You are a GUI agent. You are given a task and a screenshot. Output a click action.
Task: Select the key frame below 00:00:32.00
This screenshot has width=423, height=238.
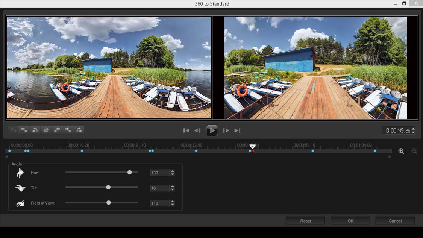point(196,151)
